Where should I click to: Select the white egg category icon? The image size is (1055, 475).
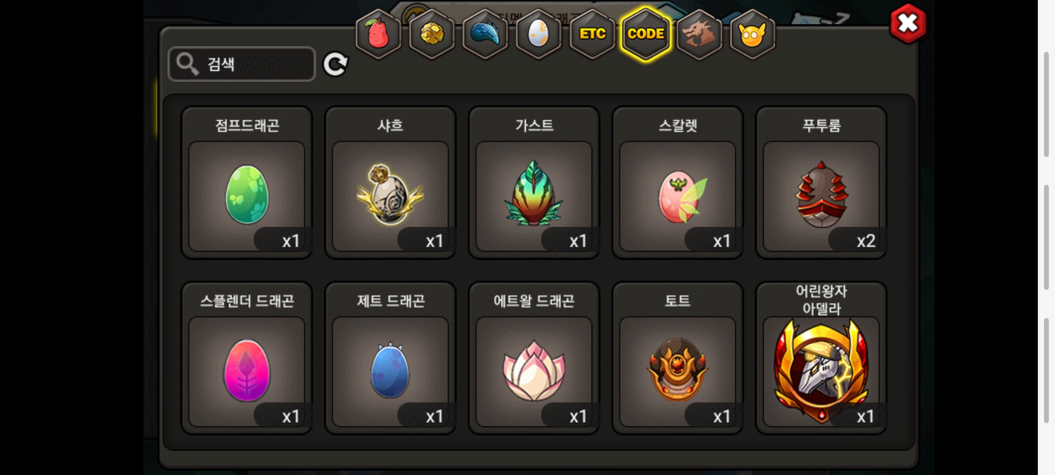pyautogui.click(x=538, y=34)
